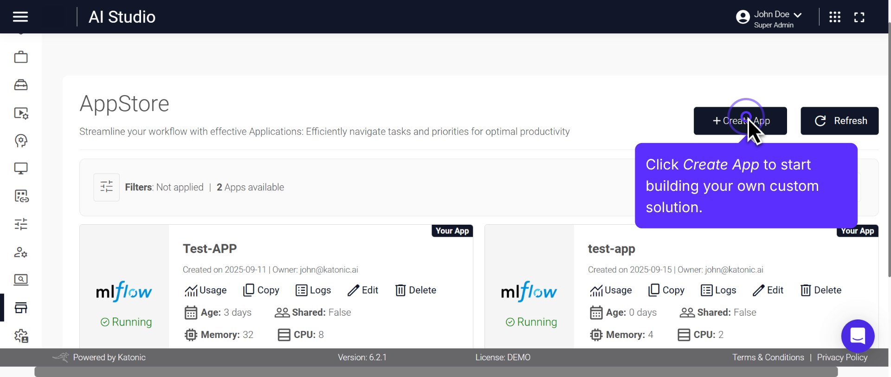The height and width of the screenshot is (377, 891).
Task: Open the filters settings icon
Action: [106, 187]
